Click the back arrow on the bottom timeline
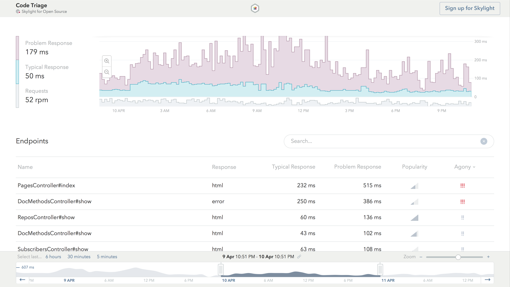 [22, 280]
